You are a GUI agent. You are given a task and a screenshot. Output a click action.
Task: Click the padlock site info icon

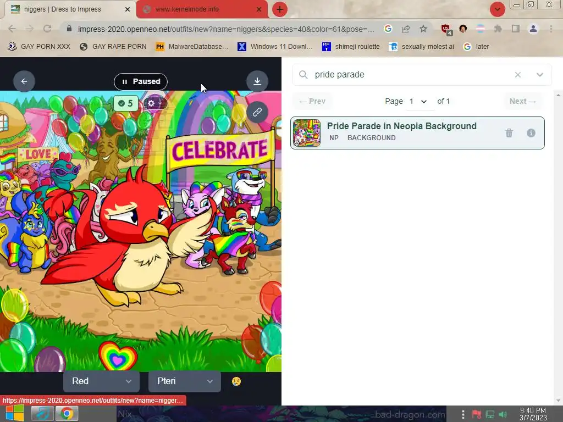[x=69, y=29]
